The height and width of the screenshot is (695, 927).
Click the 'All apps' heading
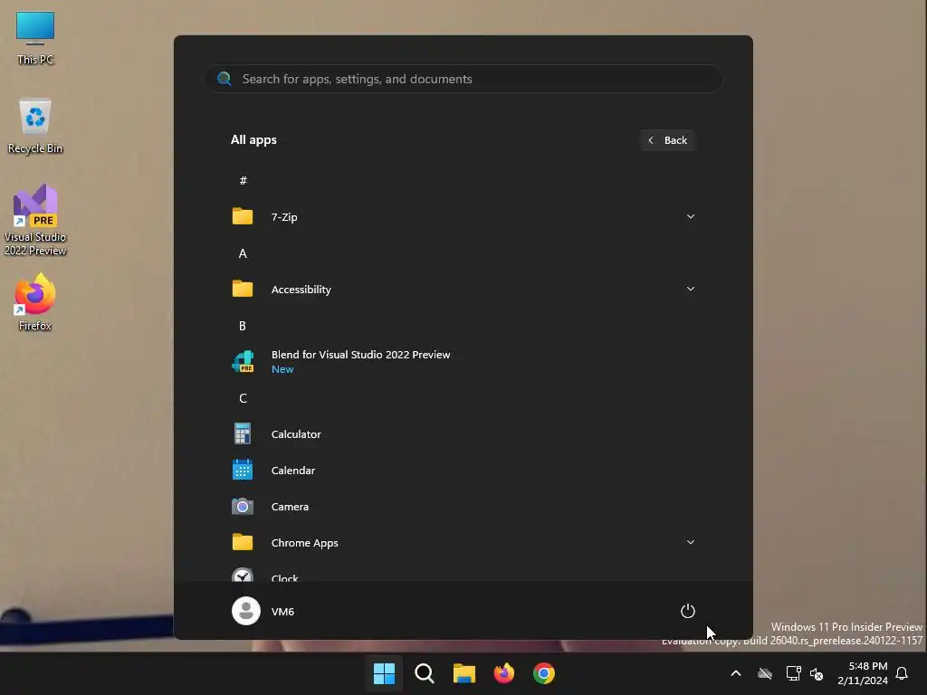pos(253,139)
